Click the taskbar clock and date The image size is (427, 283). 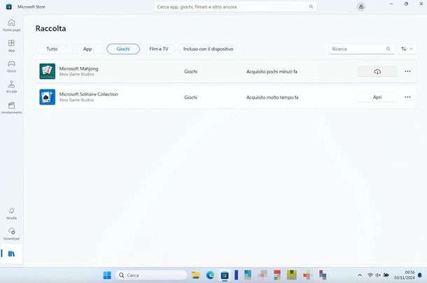coord(405,275)
